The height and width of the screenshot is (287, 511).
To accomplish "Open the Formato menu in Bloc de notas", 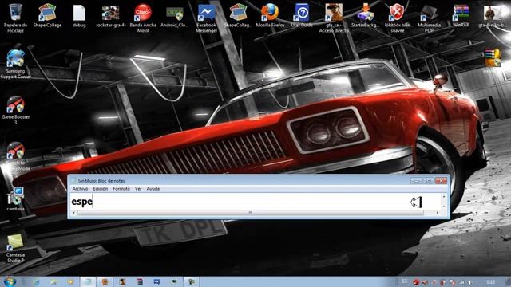I will point(121,189).
